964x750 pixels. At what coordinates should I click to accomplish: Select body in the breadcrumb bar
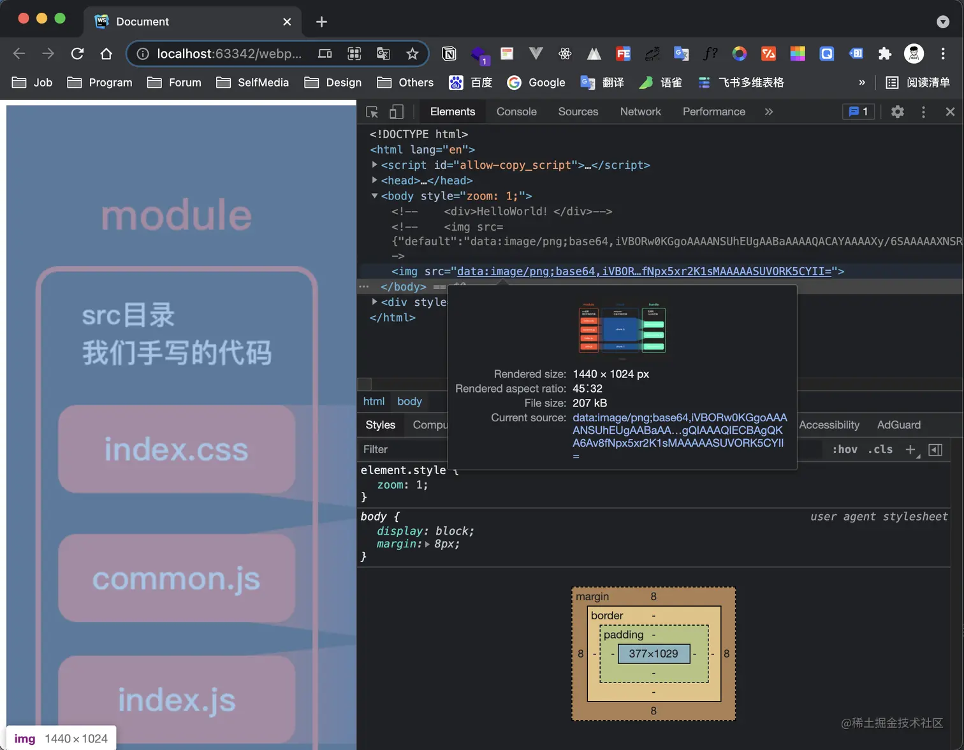click(x=409, y=401)
